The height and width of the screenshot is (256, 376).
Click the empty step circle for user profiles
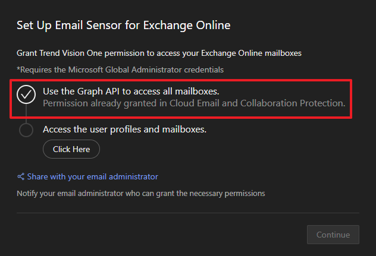coord(26,129)
